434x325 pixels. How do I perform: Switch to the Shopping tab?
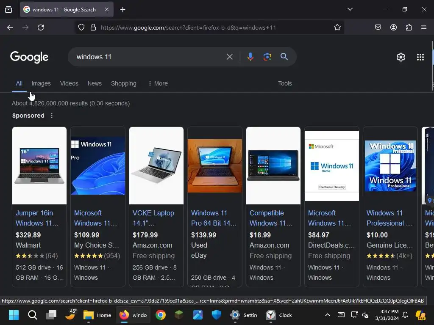tap(124, 83)
